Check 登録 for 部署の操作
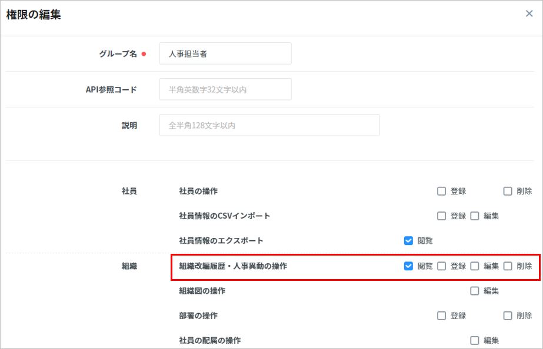Image resolution: width=543 pixels, height=349 pixels. click(442, 316)
